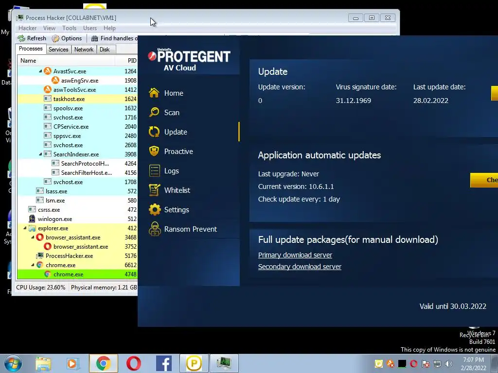The width and height of the screenshot is (498, 373).
Task: Select the sppsvc.exe process row
Action: 77,136
